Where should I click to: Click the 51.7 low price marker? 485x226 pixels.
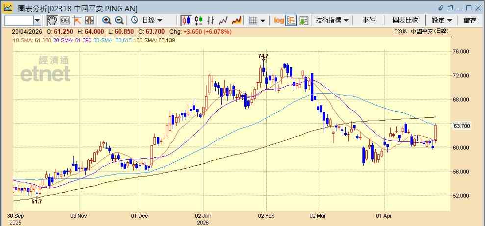click(37, 201)
